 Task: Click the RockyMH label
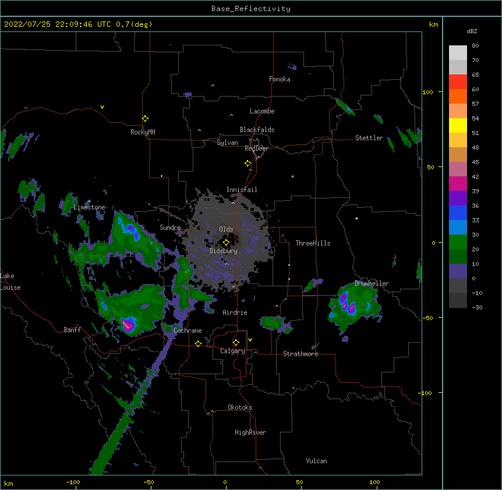[143, 132]
